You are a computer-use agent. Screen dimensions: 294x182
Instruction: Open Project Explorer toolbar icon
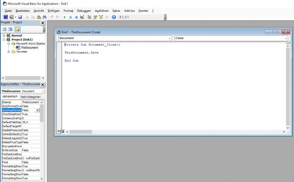point(89,17)
